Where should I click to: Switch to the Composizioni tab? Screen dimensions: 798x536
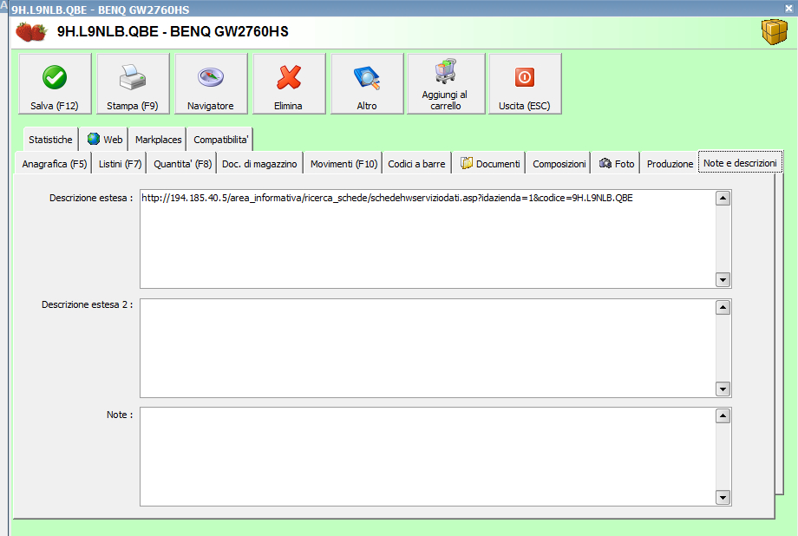[559, 164]
